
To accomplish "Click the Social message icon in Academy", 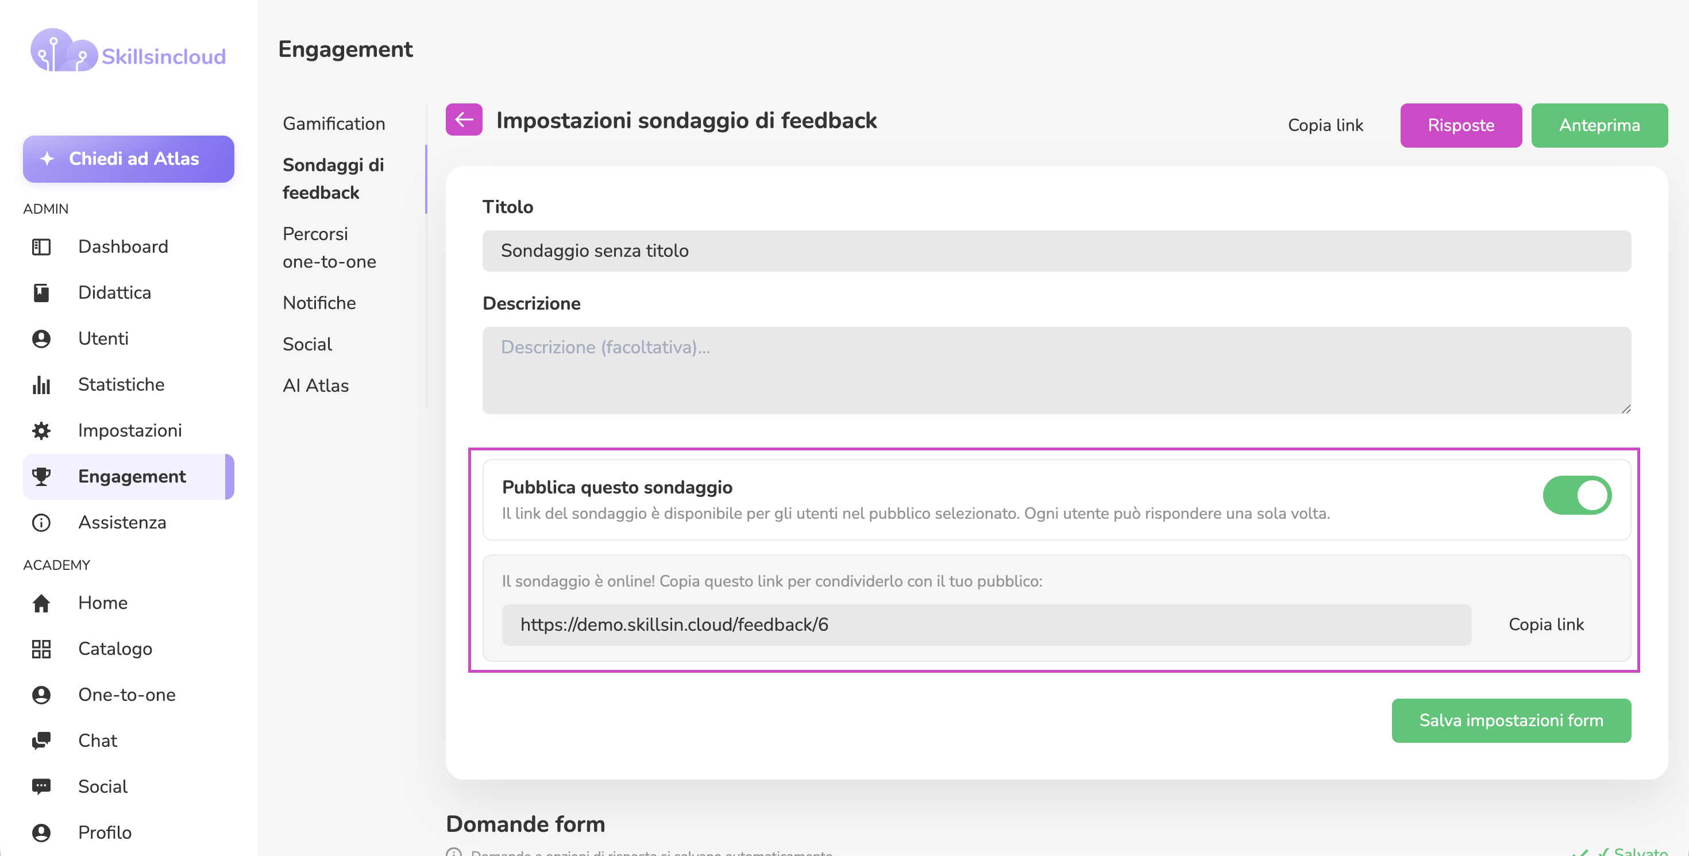I will coord(41,786).
